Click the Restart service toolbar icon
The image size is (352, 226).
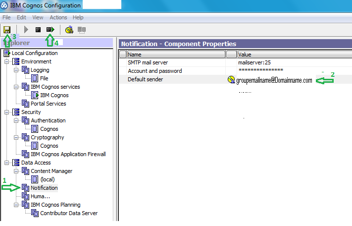click(50, 30)
